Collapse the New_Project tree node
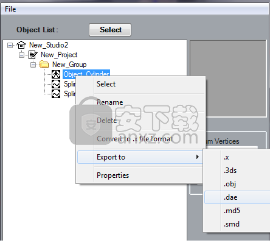Viewport: 270px width, 243px height. (x=21, y=55)
